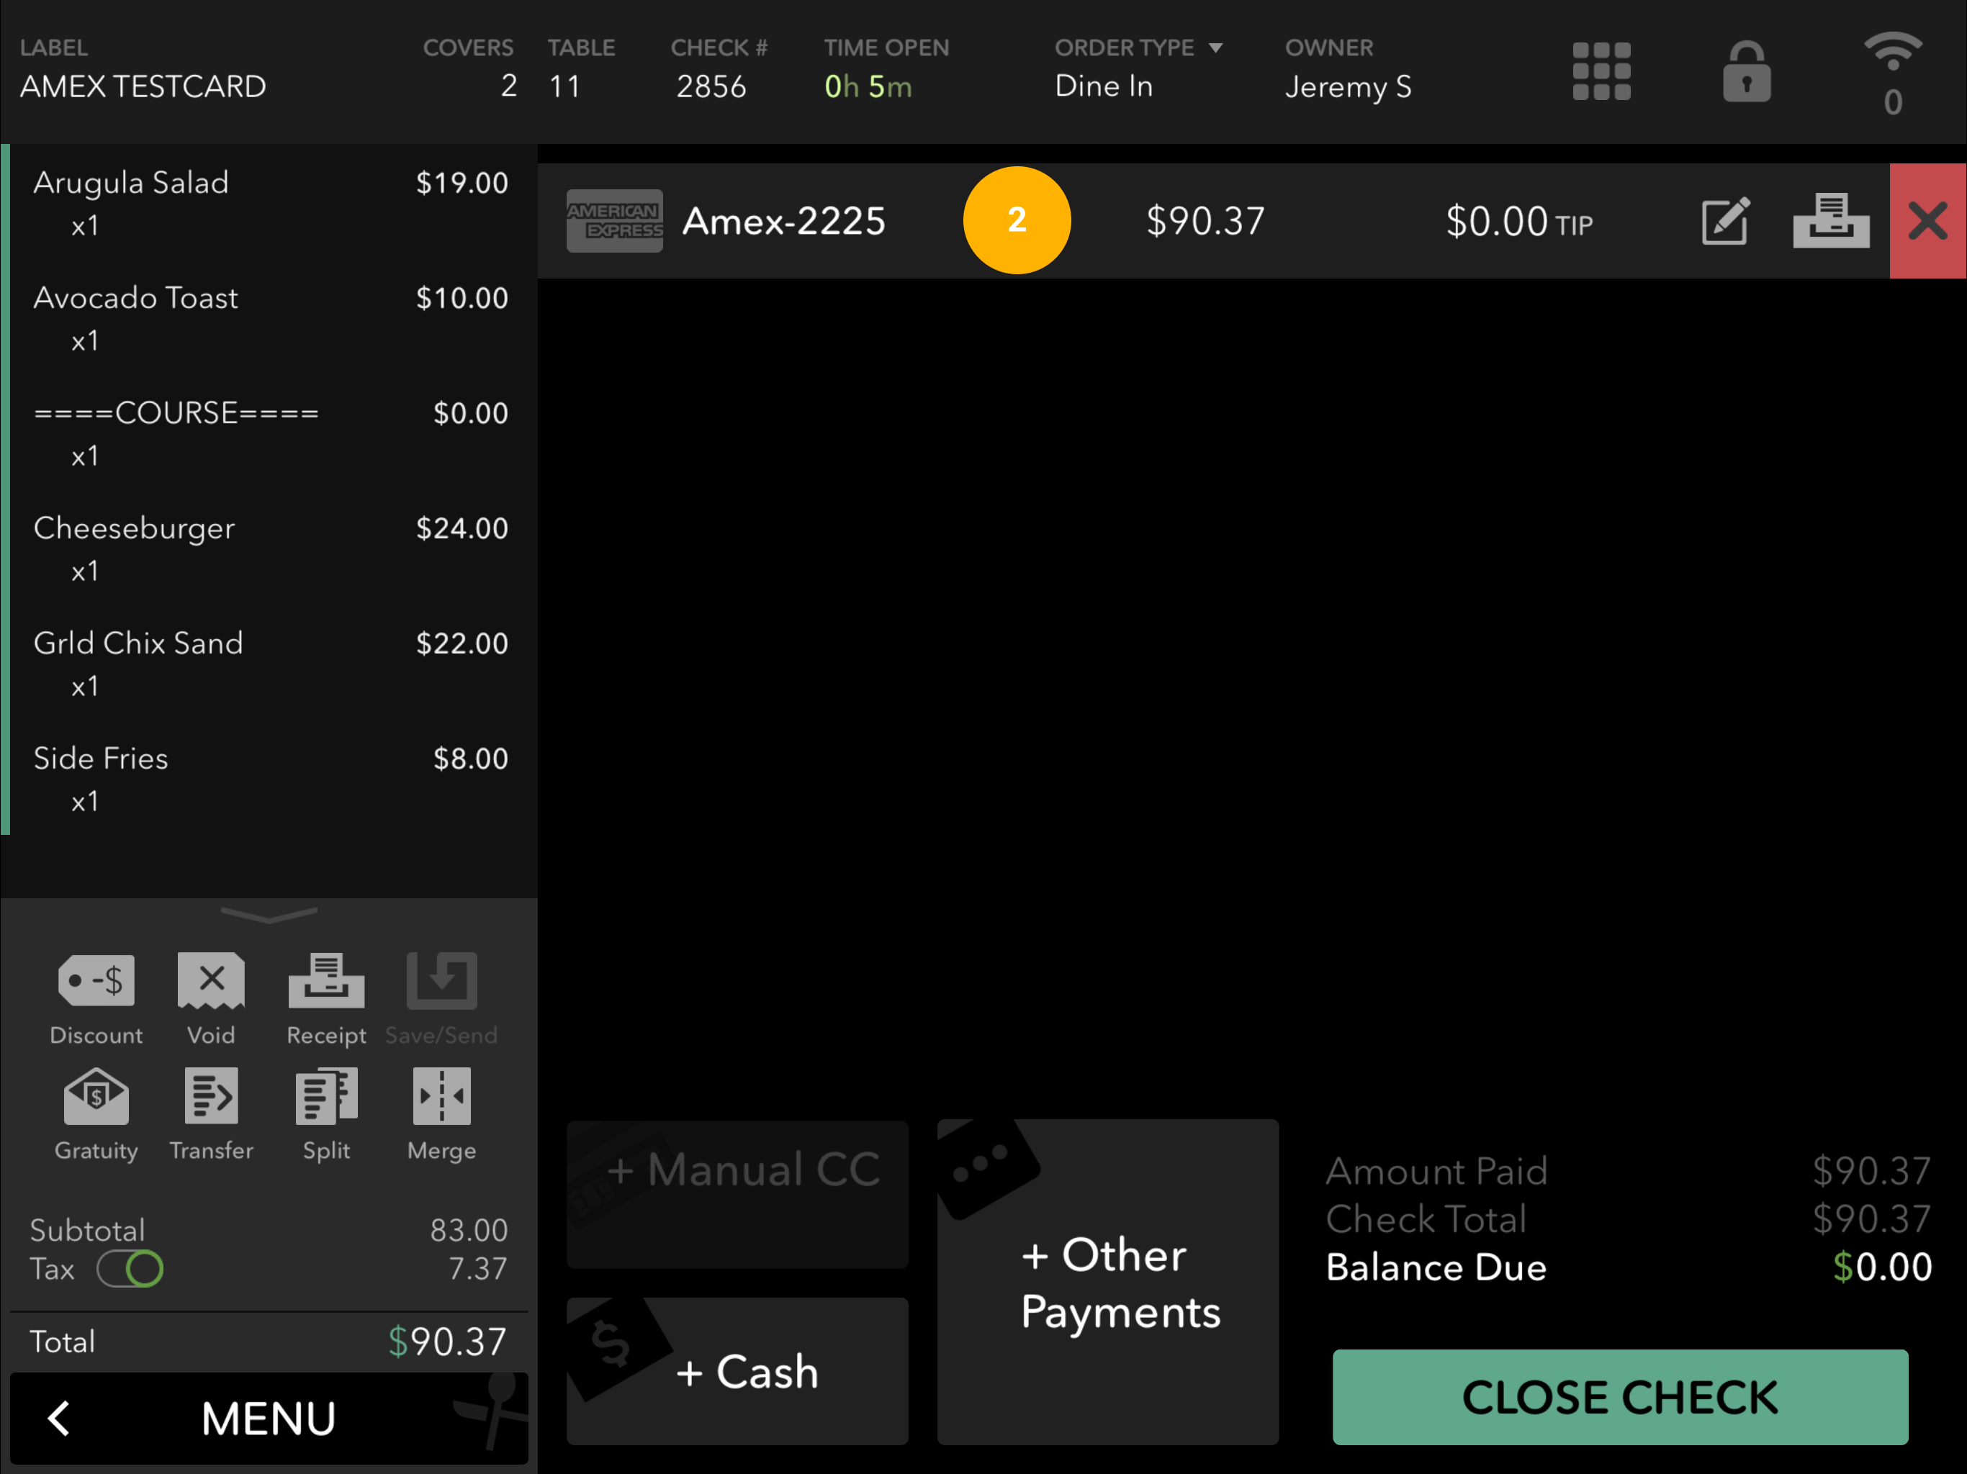Tap the lock screen padlock icon

1747,71
